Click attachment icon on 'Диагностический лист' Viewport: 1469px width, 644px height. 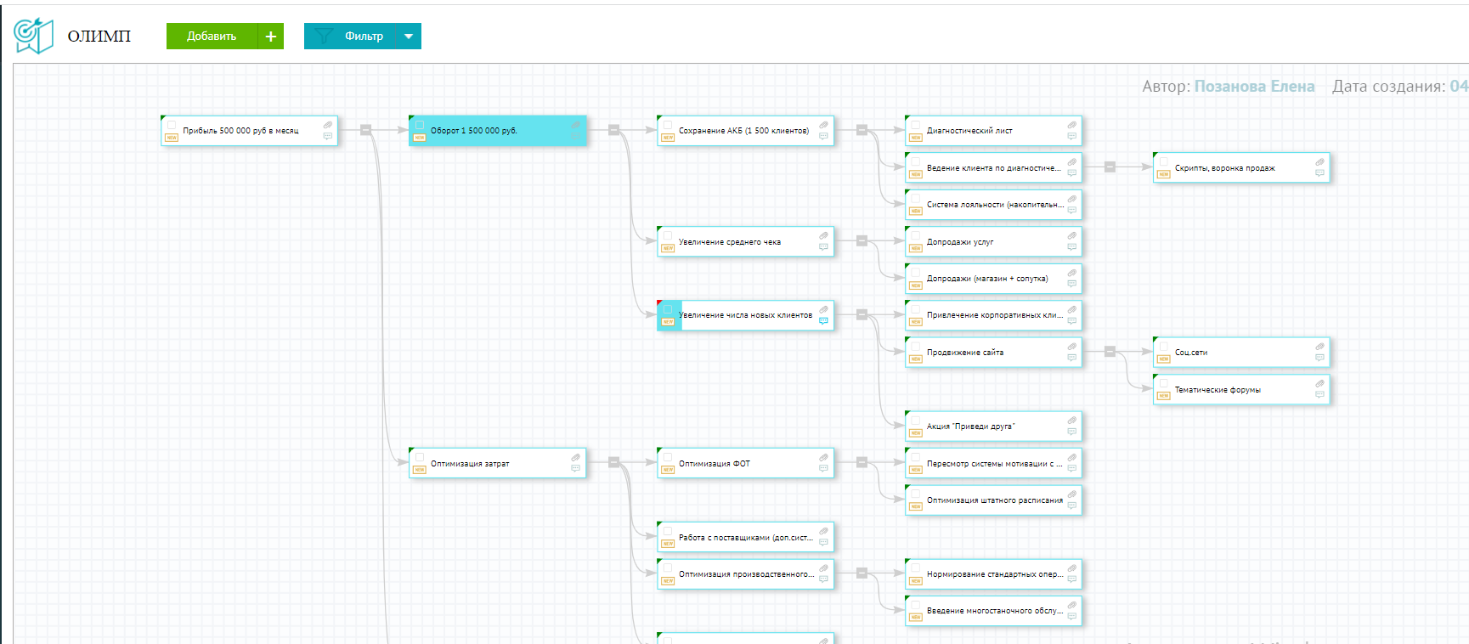(x=1072, y=125)
